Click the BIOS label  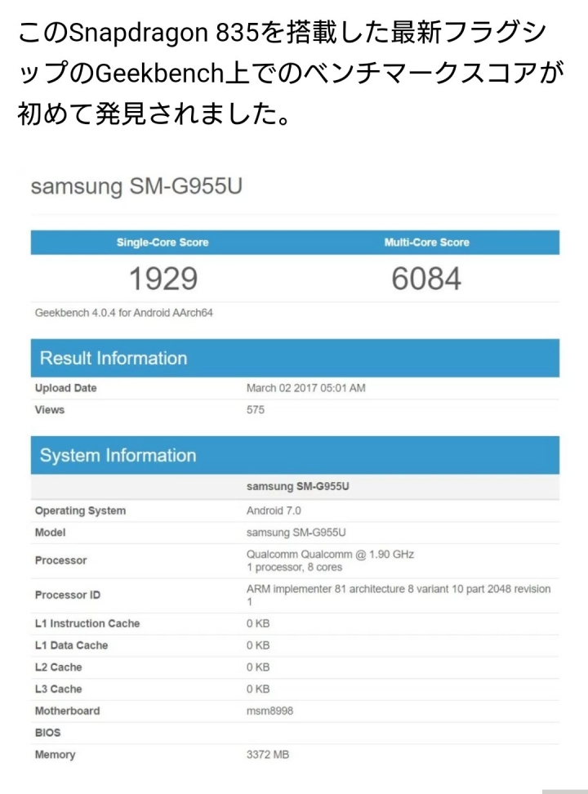[47, 733]
